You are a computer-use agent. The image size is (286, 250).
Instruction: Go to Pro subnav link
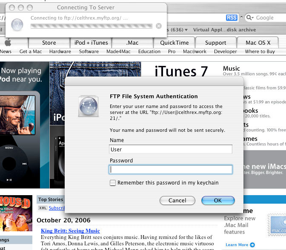172,51
